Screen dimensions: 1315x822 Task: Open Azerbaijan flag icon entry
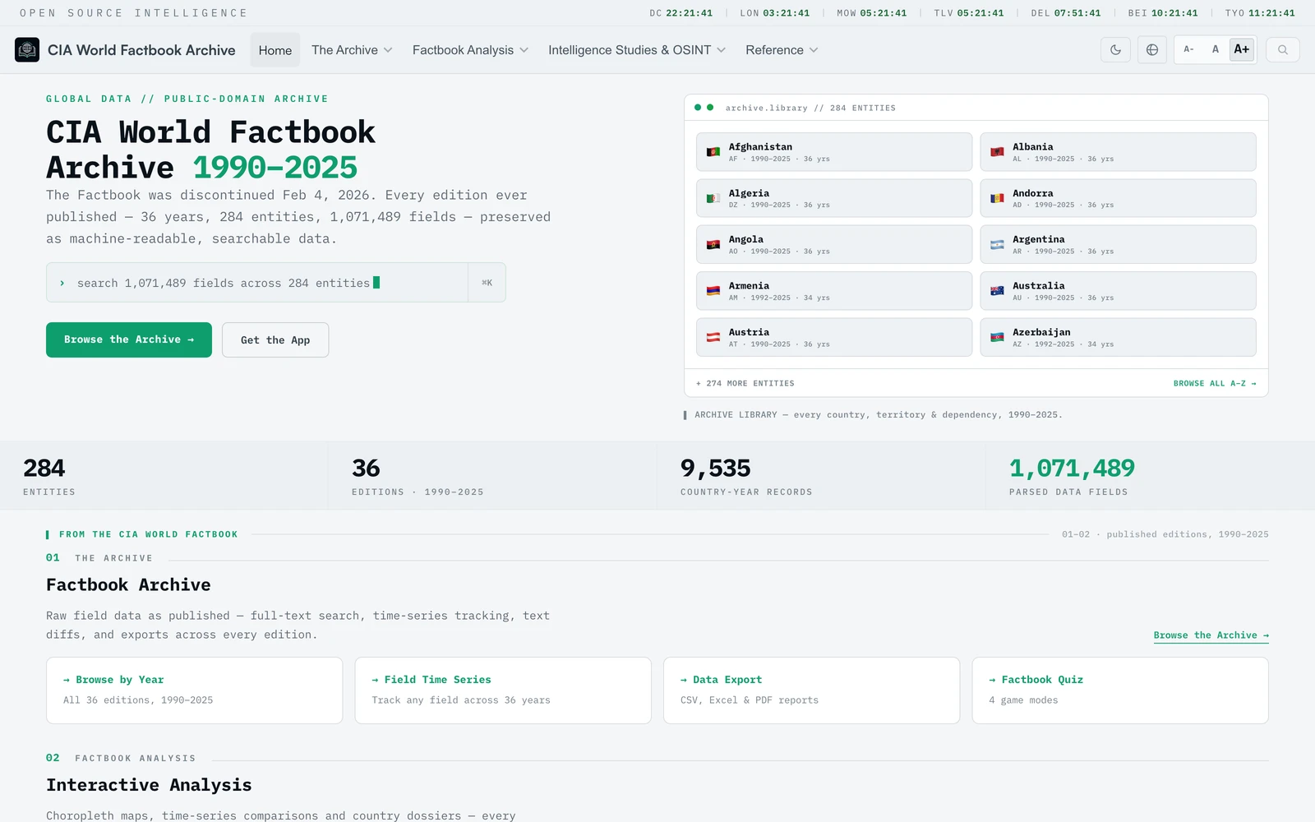pyautogui.click(x=997, y=338)
